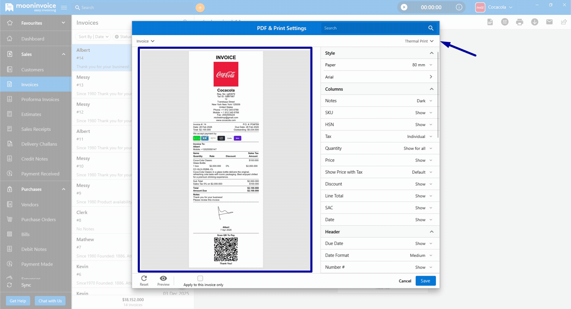Click the Chat with Us button
This screenshot has height=309, width=571.
click(x=50, y=301)
